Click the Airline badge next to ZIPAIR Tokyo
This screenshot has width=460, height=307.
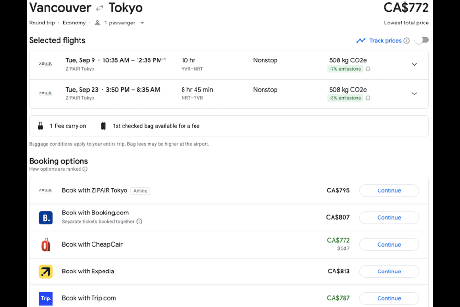tap(140, 191)
